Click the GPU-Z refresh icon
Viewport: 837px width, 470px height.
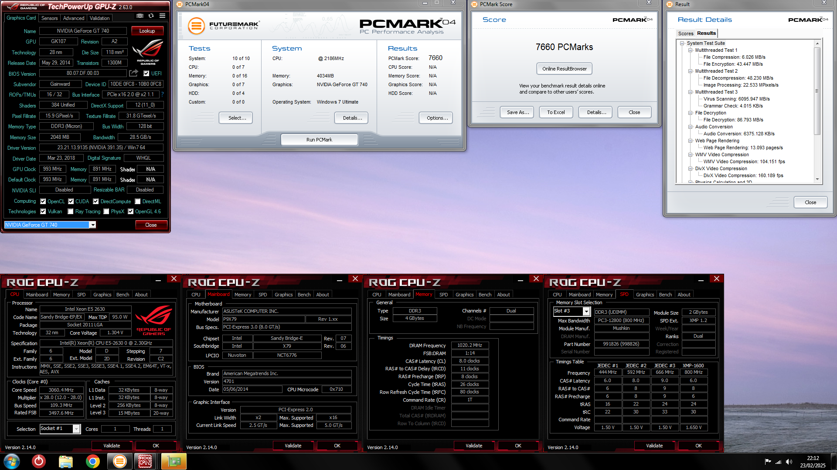point(151,16)
